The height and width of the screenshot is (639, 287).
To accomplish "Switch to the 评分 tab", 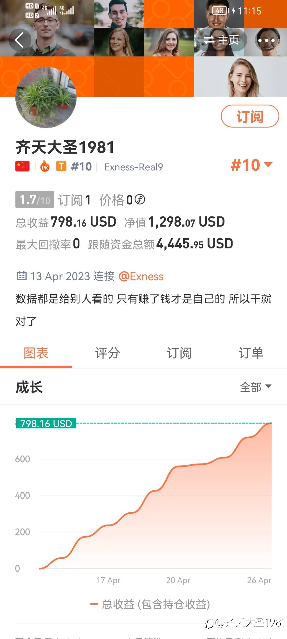I will [108, 353].
